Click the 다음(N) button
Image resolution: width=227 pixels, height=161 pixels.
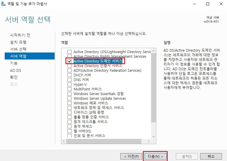tap(155, 156)
